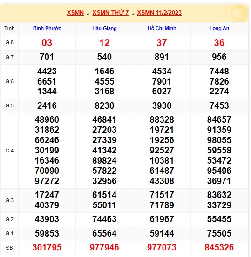Select special prize 845326
The height and width of the screenshot is (257, 251).
219,248
